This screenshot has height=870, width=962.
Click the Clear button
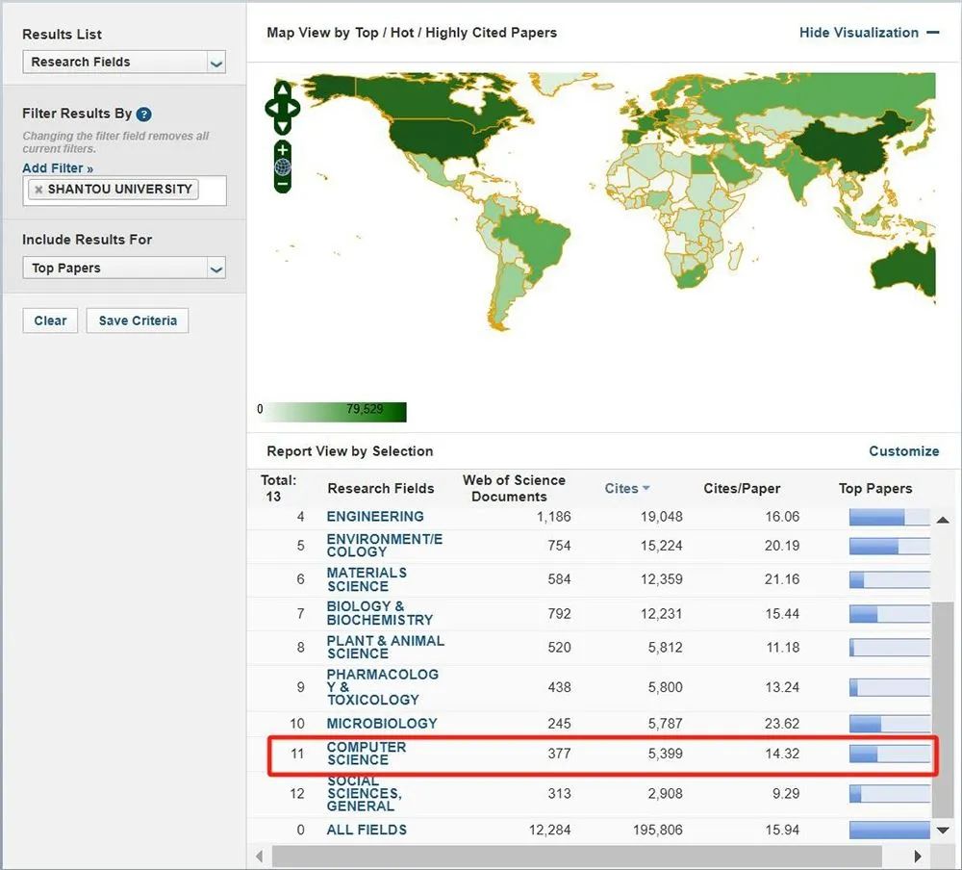(50, 320)
